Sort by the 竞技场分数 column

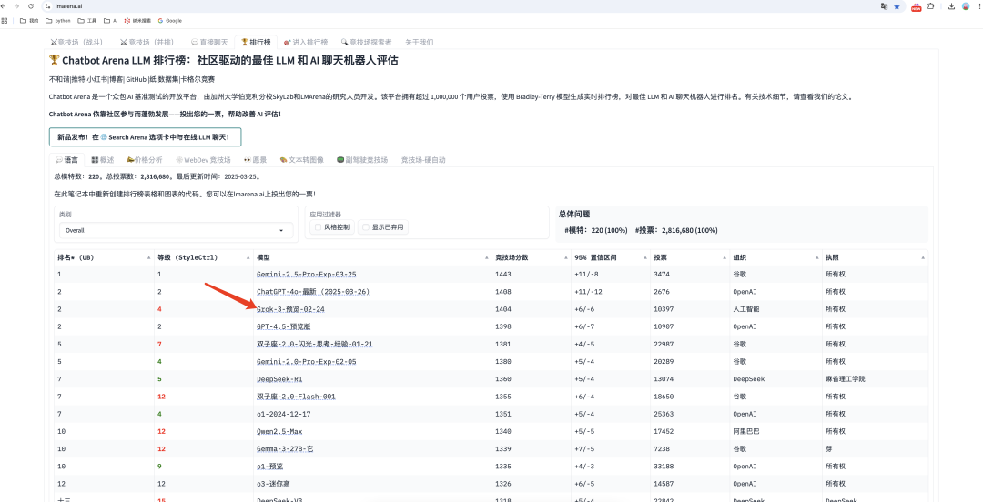pos(531,257)
